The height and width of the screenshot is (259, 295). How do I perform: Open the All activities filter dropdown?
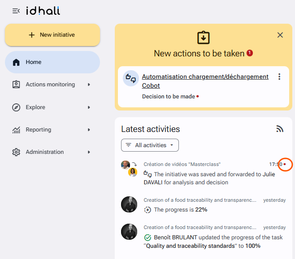pyautogui.click(x=150, y=145)
